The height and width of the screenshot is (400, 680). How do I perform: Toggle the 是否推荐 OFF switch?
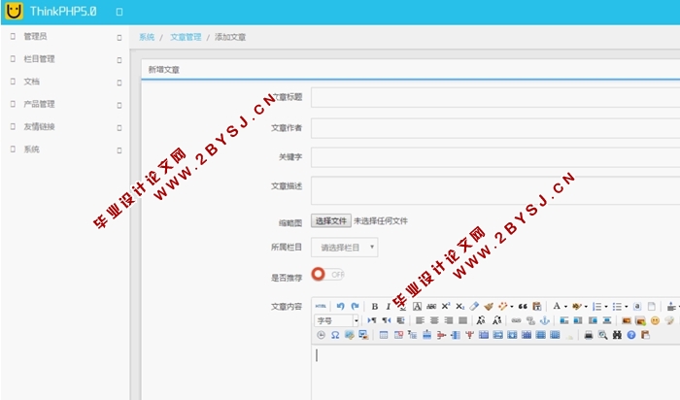328,275
